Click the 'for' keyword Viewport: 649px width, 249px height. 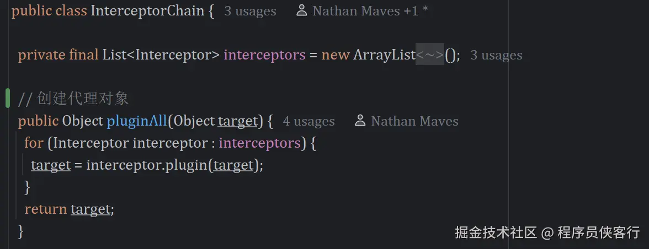(34, 143)
